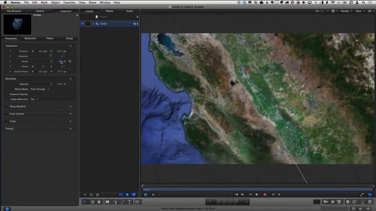
Task: Switch to the Library tab
Action: tap(40, 11)
